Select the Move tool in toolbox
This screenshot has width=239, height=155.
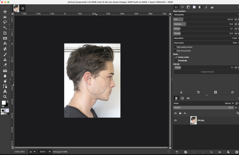pyautogui.click(x=5, y=12)
